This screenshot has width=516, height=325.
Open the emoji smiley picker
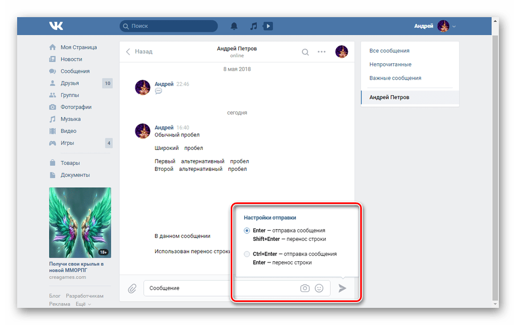pyautogui.click(x=319, y=288)
